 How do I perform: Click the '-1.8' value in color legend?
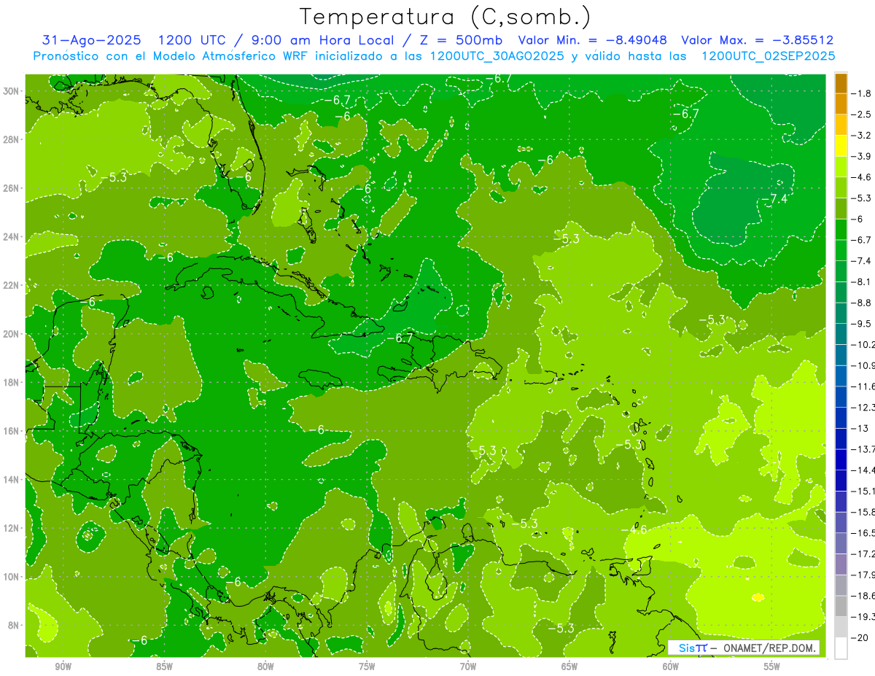862,93
